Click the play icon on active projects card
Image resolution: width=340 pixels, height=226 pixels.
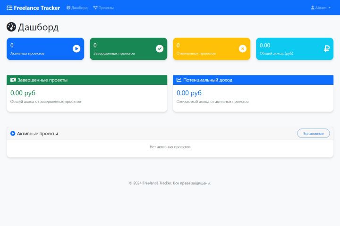tap(76, 48)
